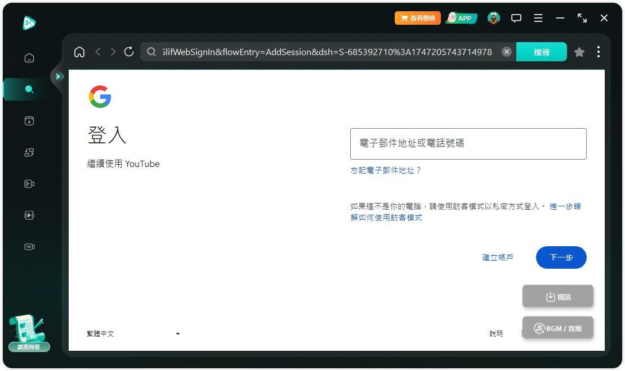The height and width of the screenshot is (371, 625).
Task: Open the hamburger main menu
Action: pos(538,18)
